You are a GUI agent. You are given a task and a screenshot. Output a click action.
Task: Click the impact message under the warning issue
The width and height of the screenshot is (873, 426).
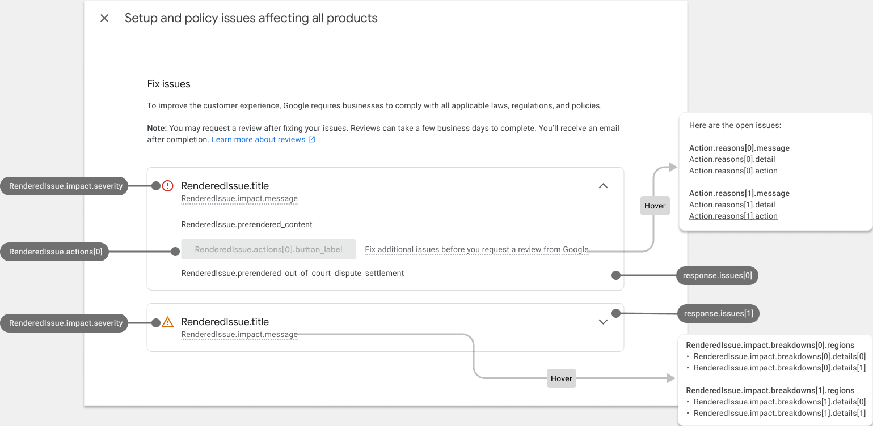(x=239, y=335)
